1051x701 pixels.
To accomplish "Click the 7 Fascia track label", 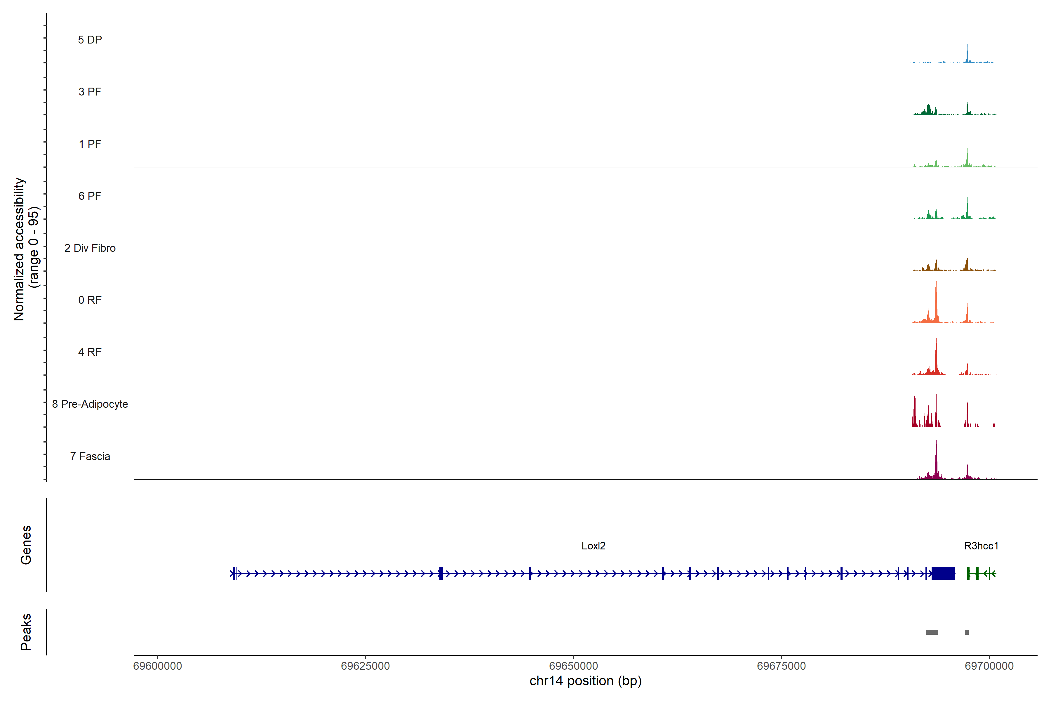I will coord(90,456).
